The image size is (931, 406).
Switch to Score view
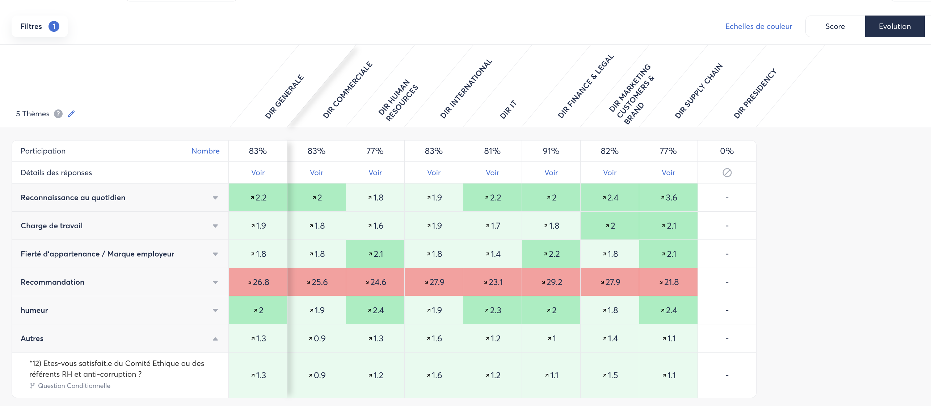pyautogui.click(x=835, y=26)
